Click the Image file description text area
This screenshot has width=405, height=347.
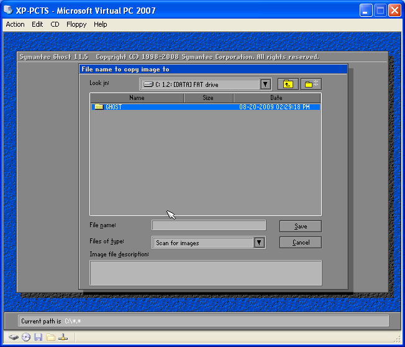(x=206, y=273)
